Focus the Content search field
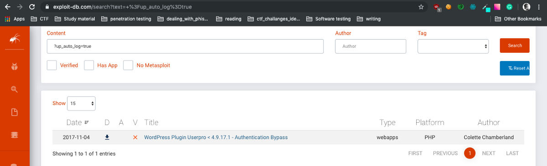The width and height of the screenshot is (547, 166). pos(185,46)
